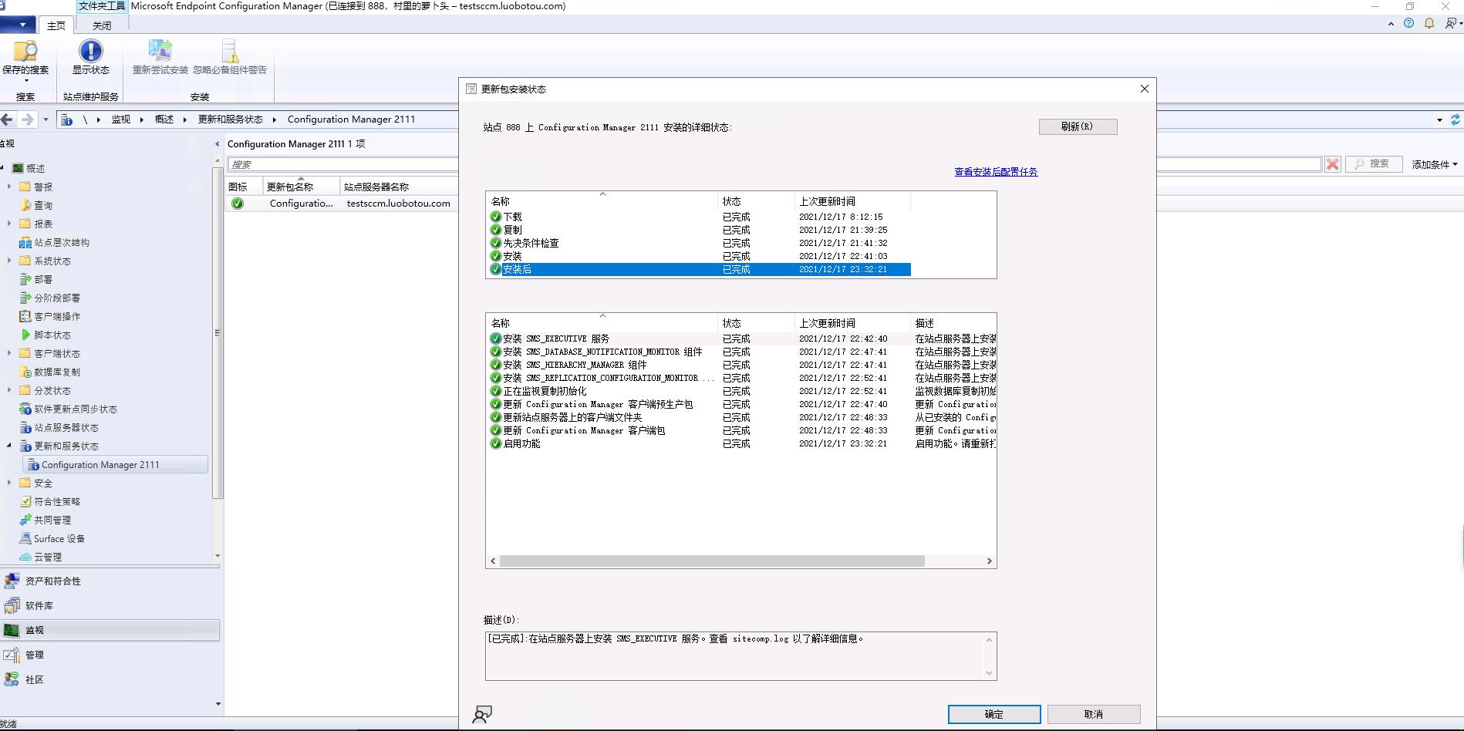Viewport: 1464px width, 731px height.
Task: Click the 搜索 button next to search box
Action: pos(1374,163)
